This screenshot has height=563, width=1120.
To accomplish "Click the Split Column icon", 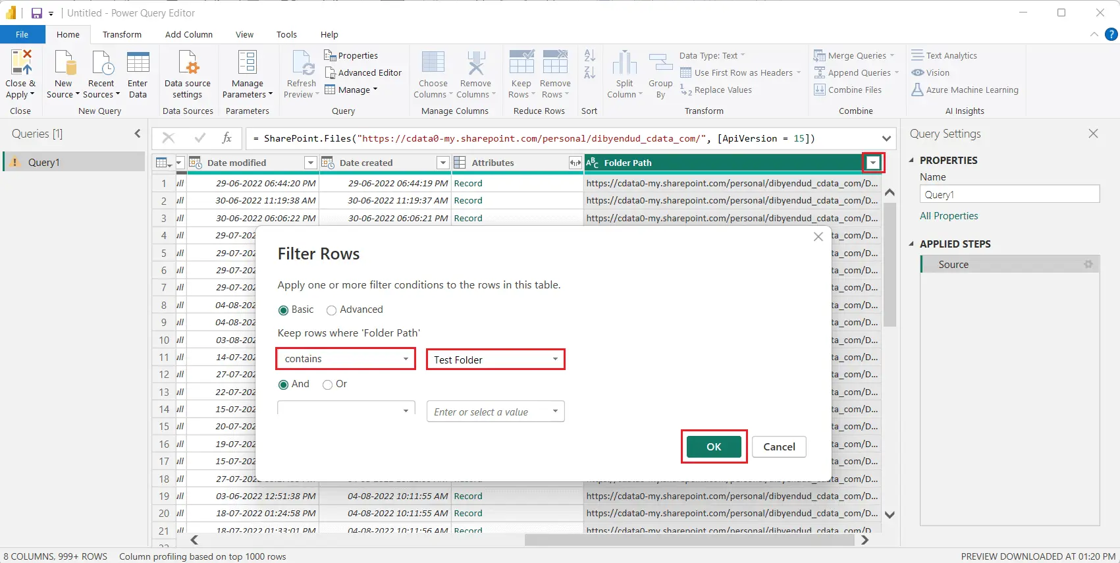I will coord(624,64).
